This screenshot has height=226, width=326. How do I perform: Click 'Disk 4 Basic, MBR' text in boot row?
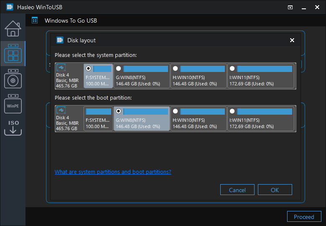(67, 120)
